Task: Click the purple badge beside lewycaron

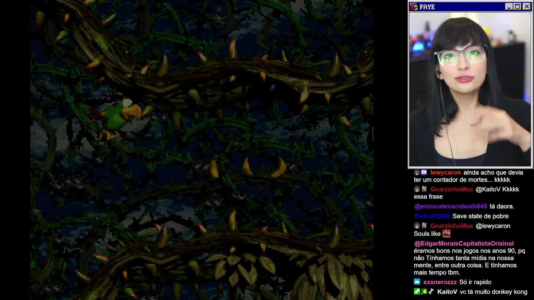Action: [424, 172]
